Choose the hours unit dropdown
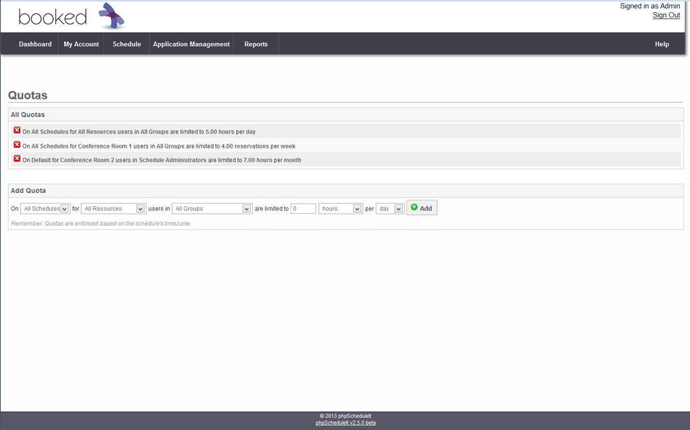The height and width of the screenshot is (430, 690). tap(340, 209)
